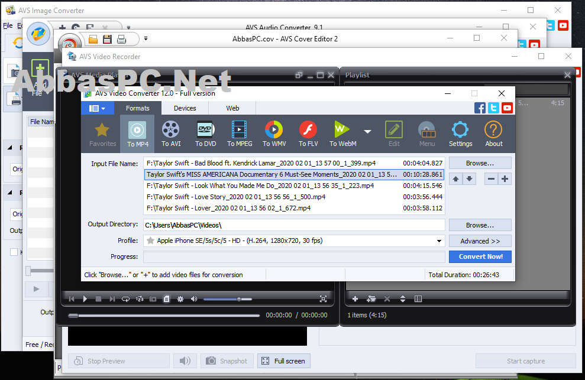Select the Love Story file row
The width and height of the screenshot is (585, 380).
coord(294,197)
